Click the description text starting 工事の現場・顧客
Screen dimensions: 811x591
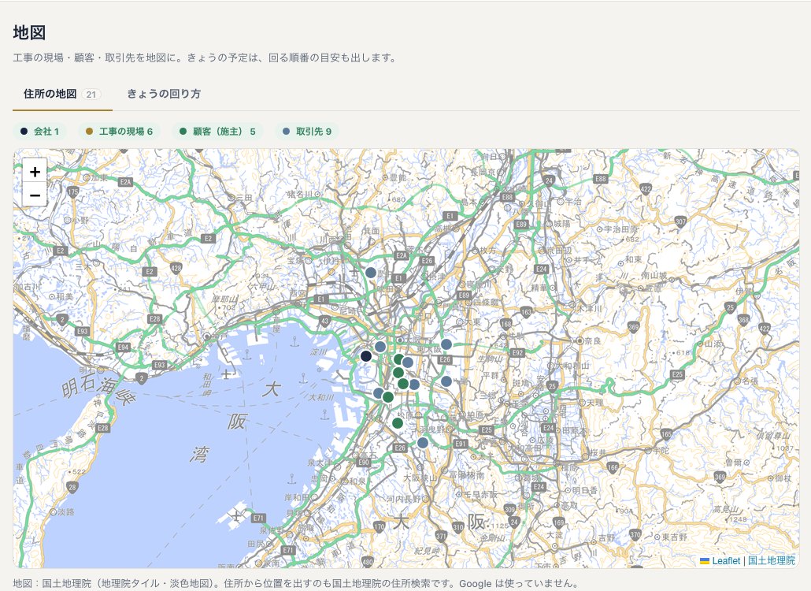tap(206, 58)
